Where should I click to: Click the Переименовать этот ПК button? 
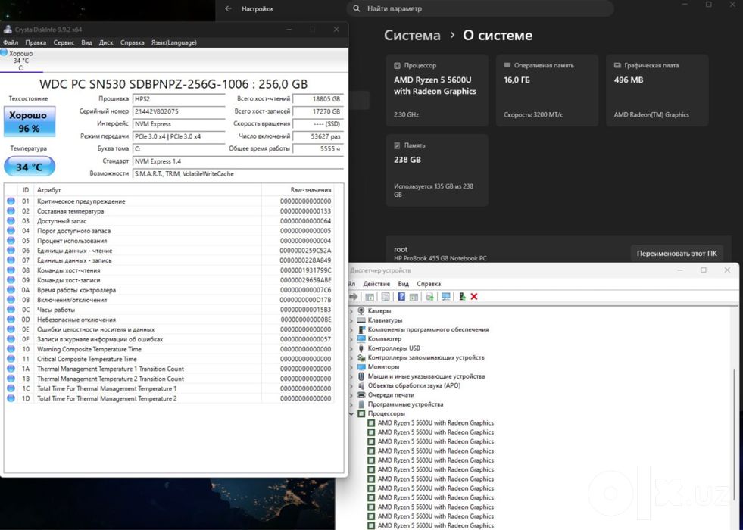point(676,254)
